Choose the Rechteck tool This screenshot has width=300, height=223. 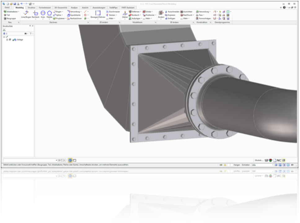pos(35,15)
